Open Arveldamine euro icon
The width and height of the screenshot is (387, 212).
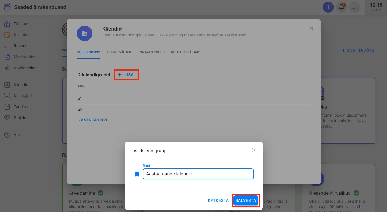point(7,68)
